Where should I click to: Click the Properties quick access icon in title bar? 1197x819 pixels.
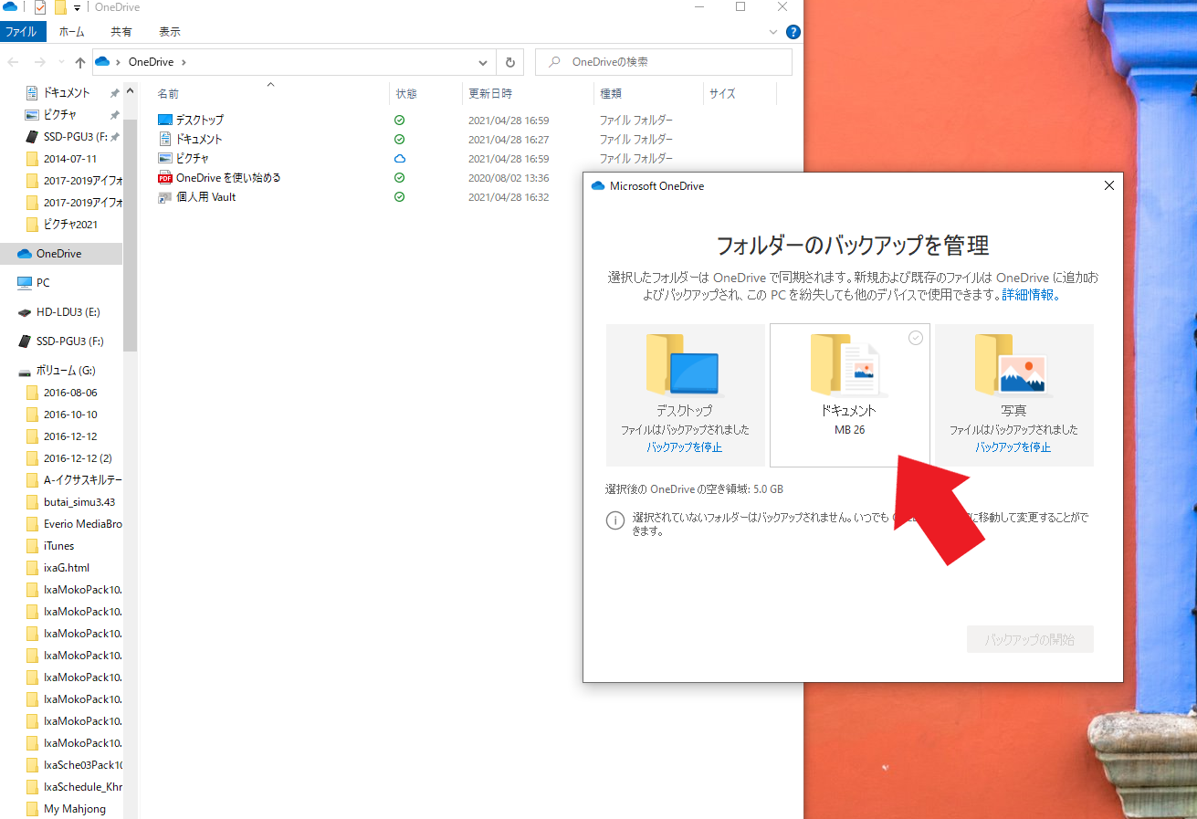pyautogui.click(x=39, y=7)
